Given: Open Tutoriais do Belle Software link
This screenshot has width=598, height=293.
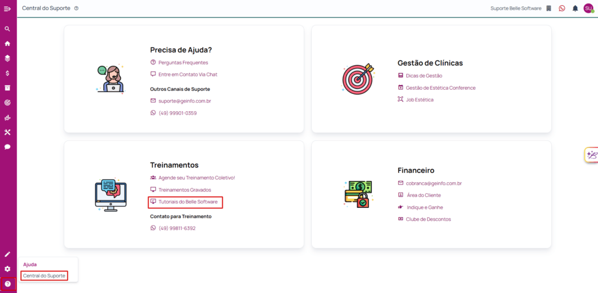Looking at the screenshot, I should [x=187, y=202].
